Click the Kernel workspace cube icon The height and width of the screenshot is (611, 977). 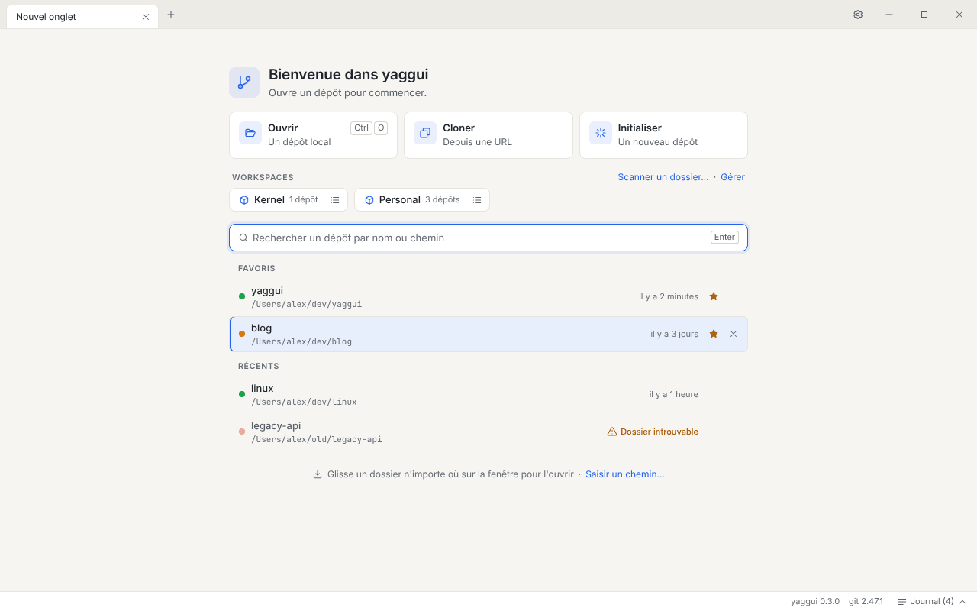244,200
